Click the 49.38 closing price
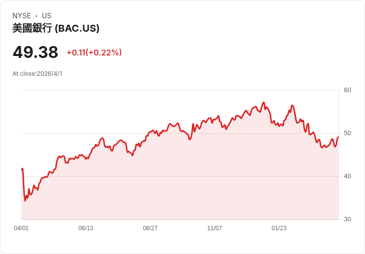365x254 pixels. click(x=35, y=52)
